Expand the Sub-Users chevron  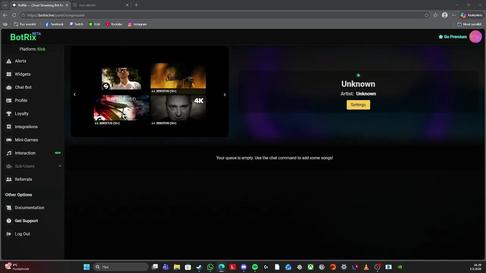[x=60, y=166]
